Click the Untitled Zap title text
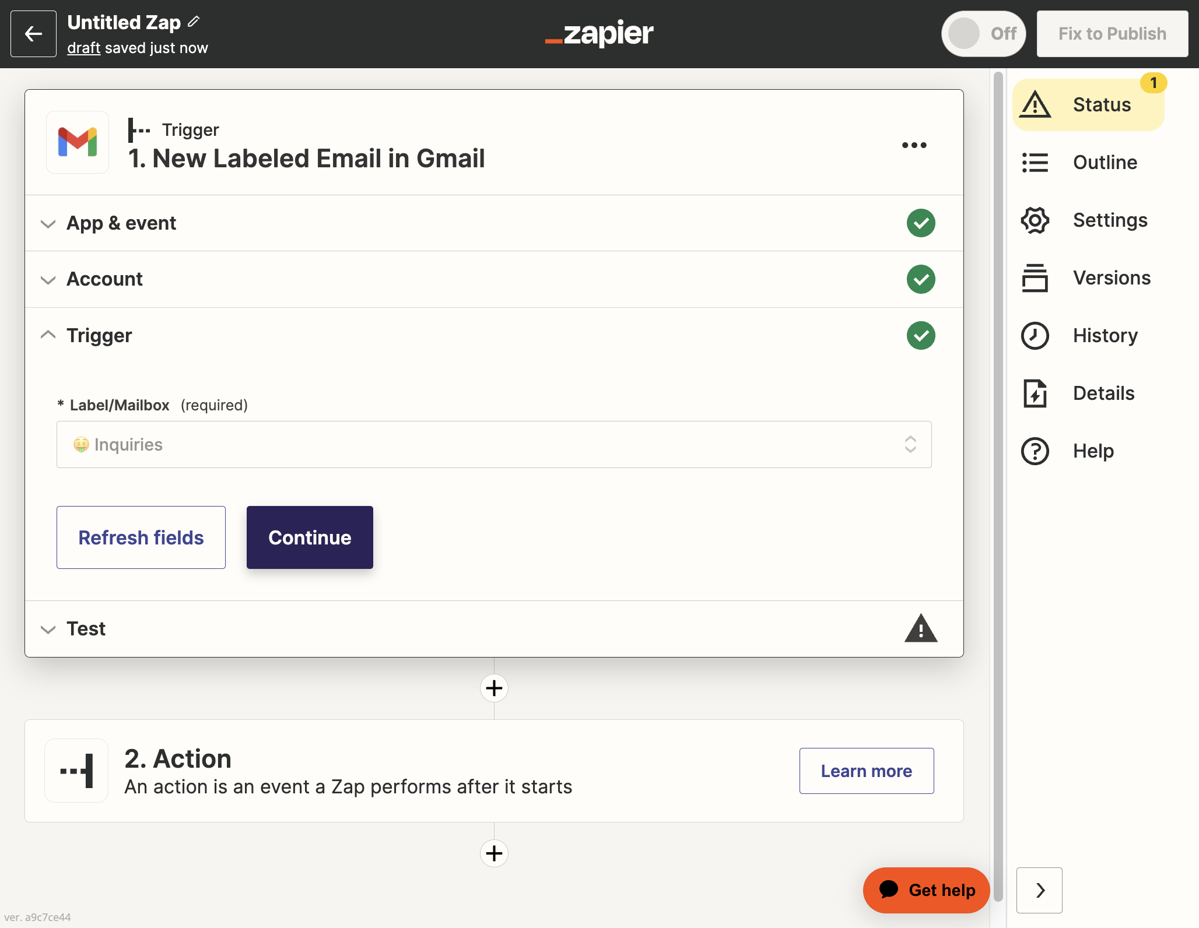 pos(124,22)
